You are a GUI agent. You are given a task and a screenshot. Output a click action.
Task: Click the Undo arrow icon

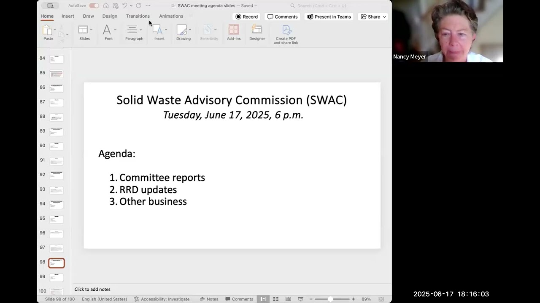pos(124,5)
